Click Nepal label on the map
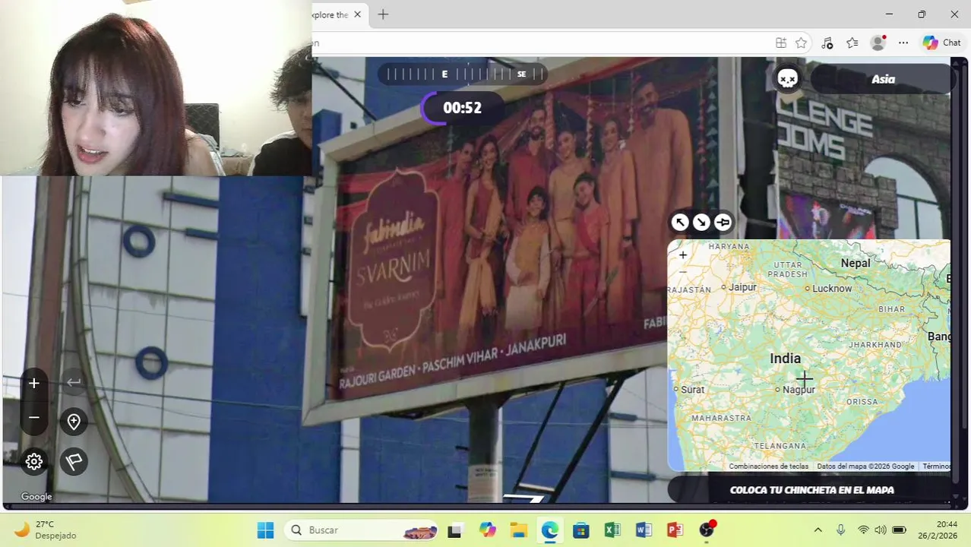 pyautogui.click(x=856, y=263)
